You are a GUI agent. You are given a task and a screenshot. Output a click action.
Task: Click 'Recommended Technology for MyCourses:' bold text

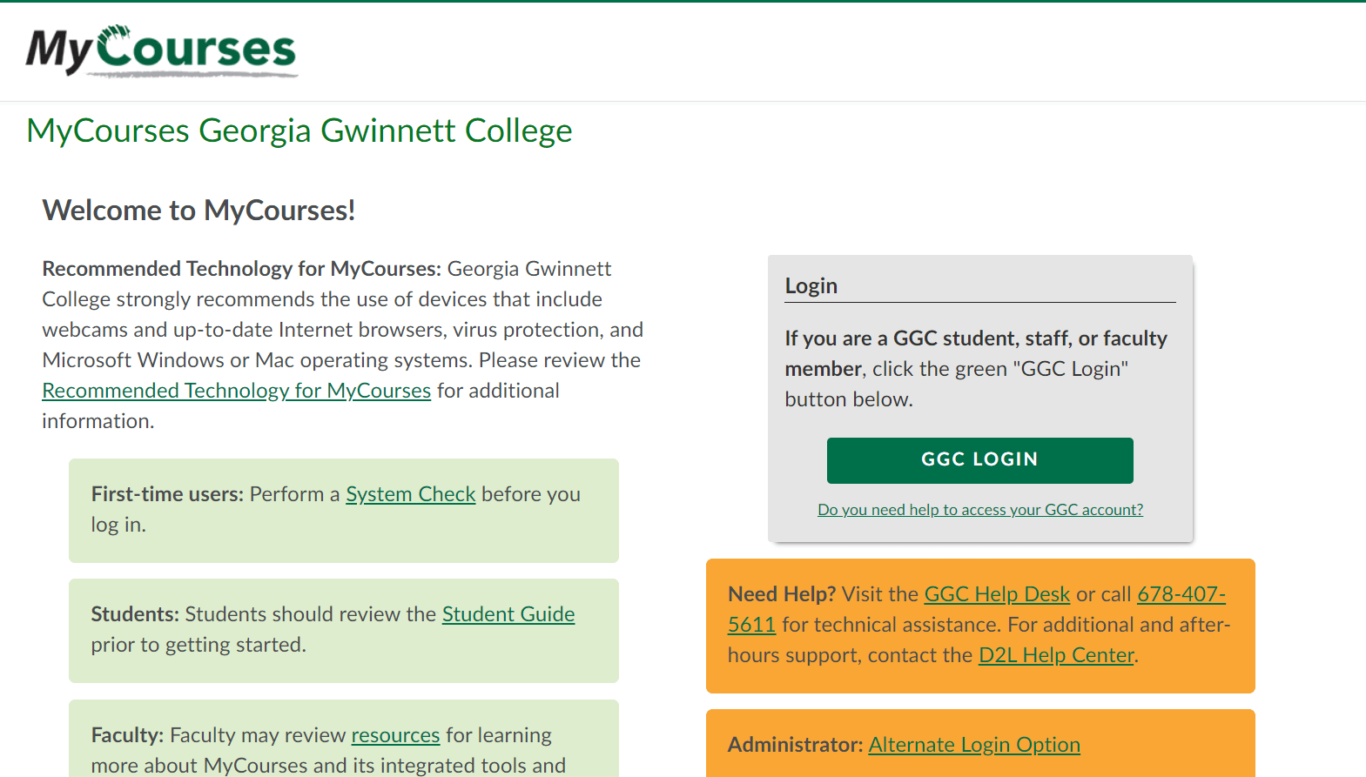pyautogui.click(x=242, y=269)
